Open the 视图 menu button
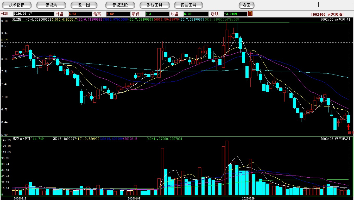 [x=84, y=5]
